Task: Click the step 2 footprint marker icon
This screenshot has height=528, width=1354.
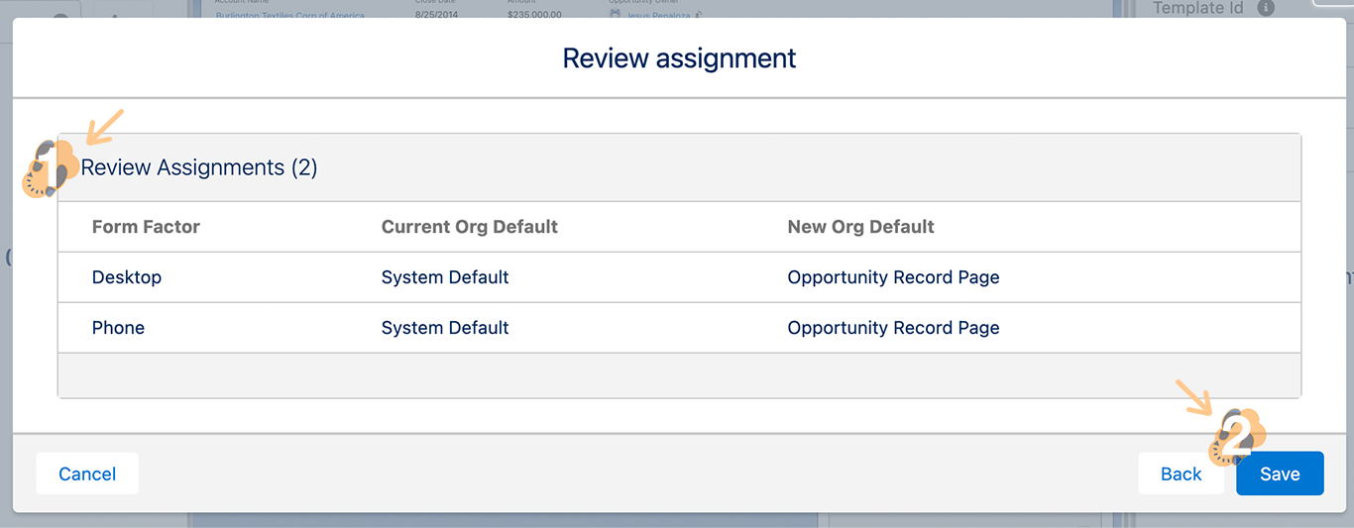Action: (1237, 436)
